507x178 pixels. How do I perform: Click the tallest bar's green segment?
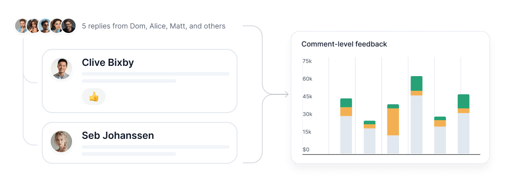pos(416,84)
